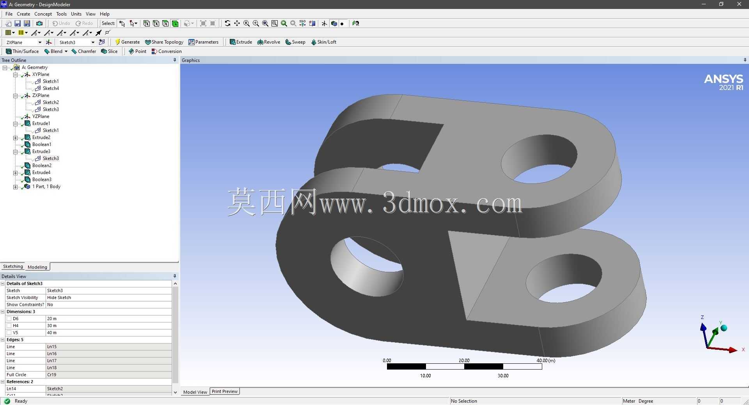Image resolution: width=749 pixels, height=405 pixels.
Task: Select the Zoom tool
Action: coord(247,23)
